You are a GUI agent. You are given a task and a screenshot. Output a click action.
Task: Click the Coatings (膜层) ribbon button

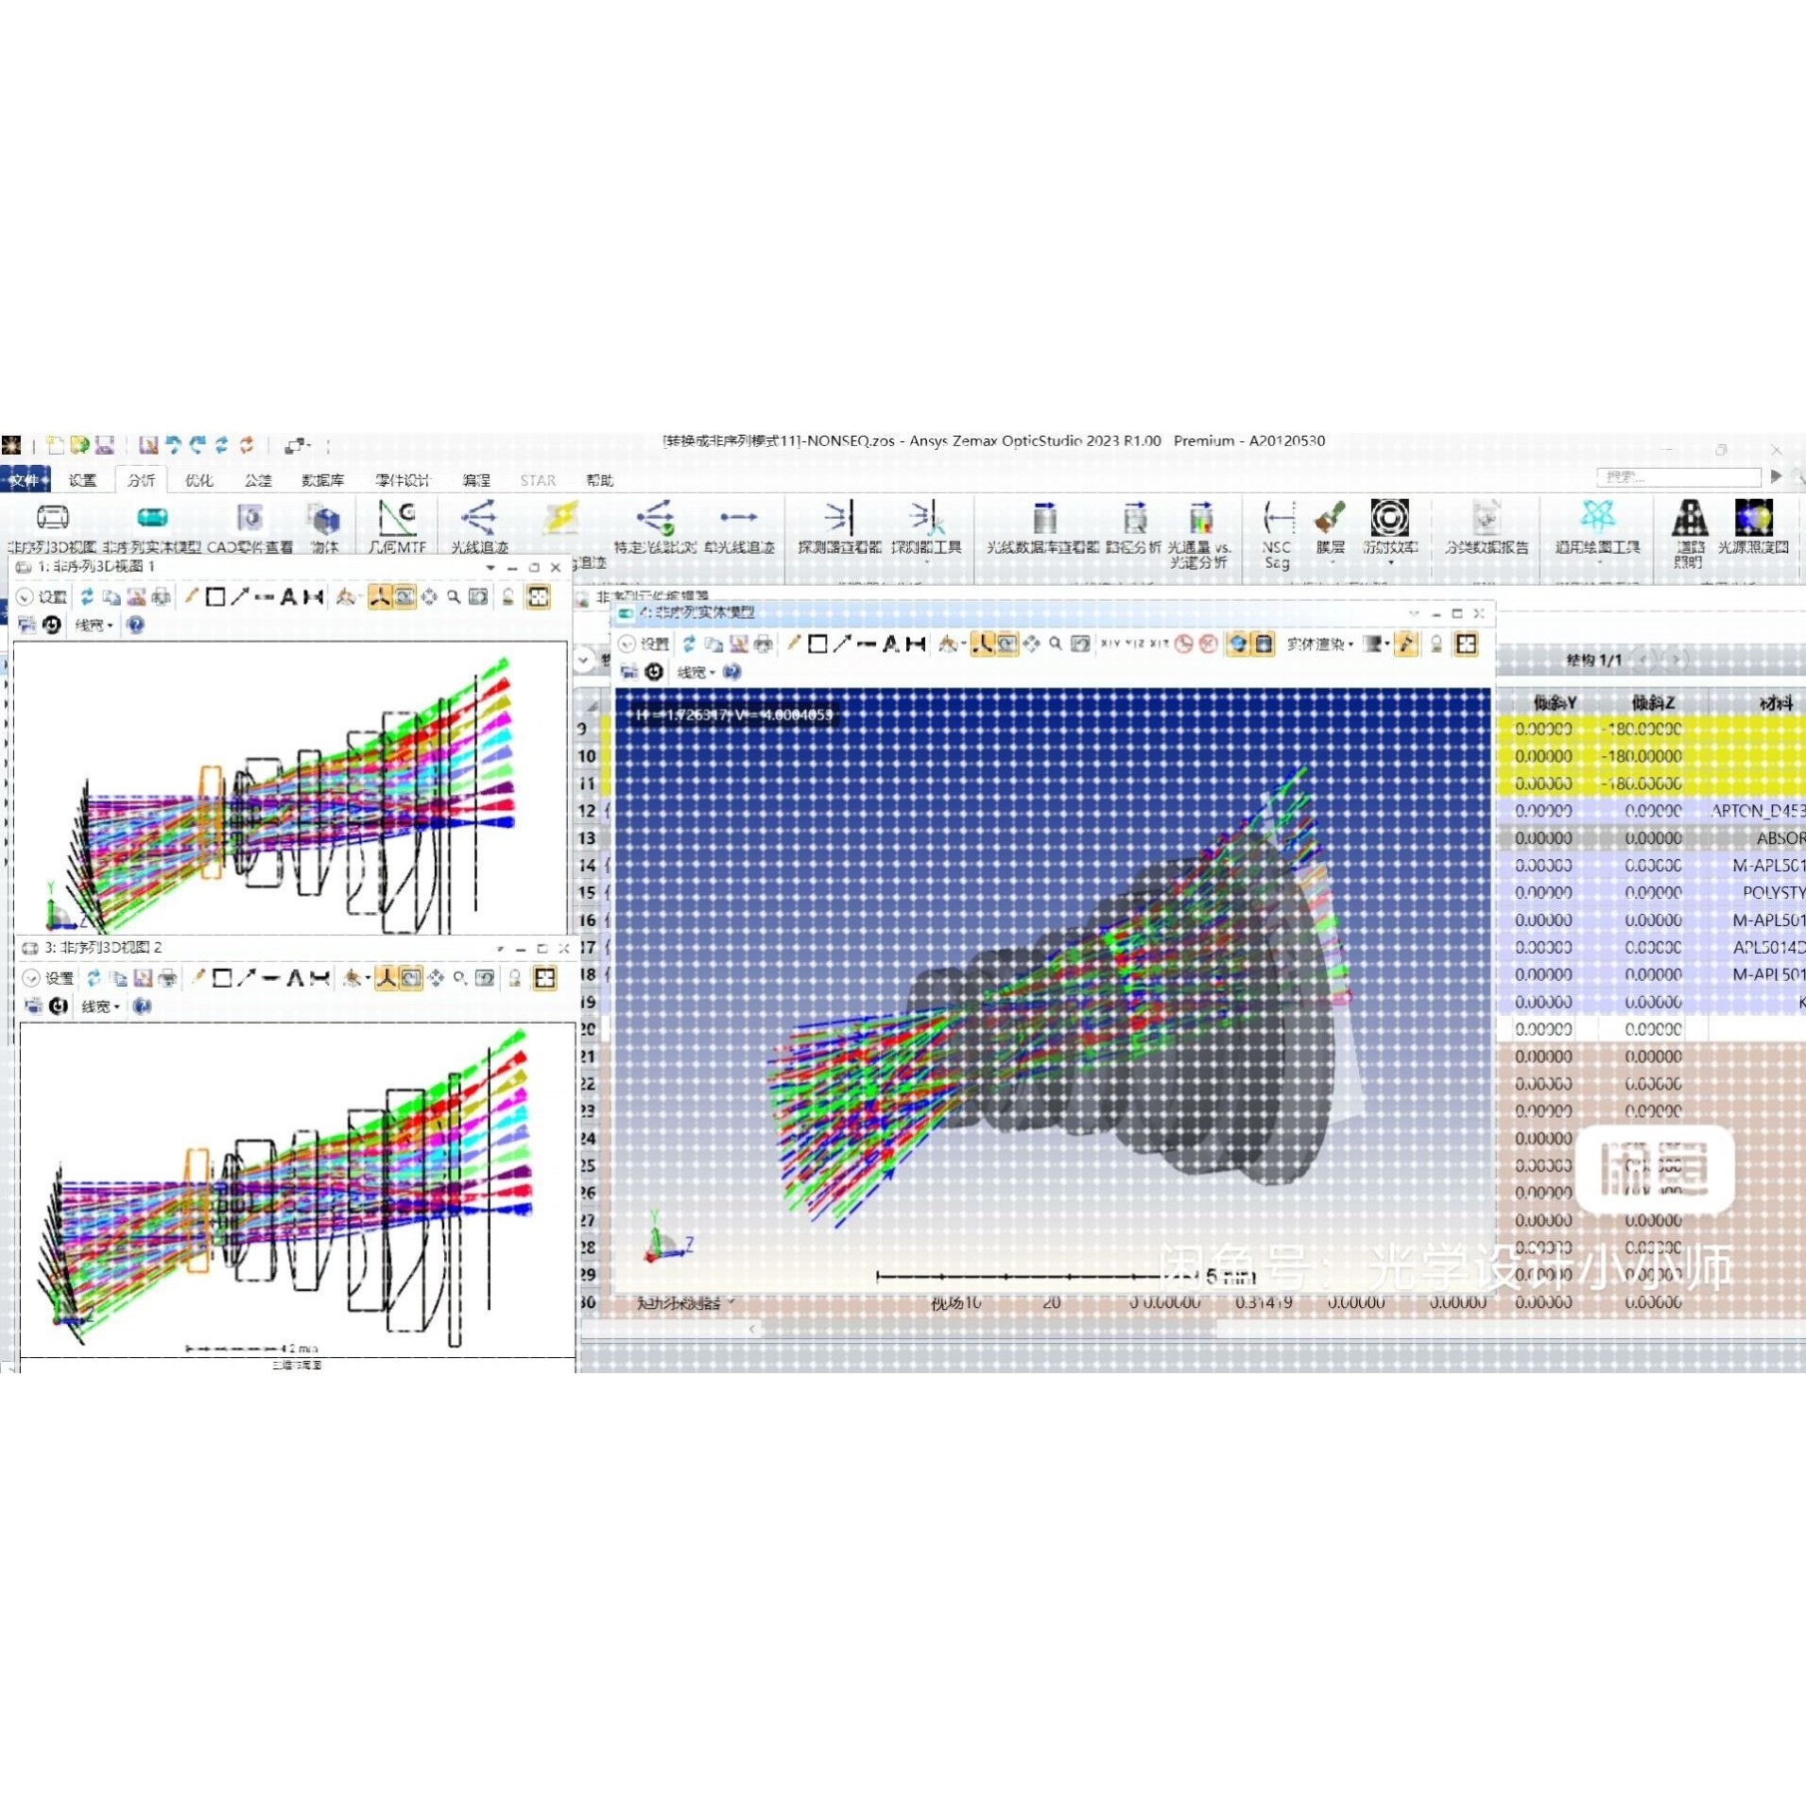(x=1330, y=532)
